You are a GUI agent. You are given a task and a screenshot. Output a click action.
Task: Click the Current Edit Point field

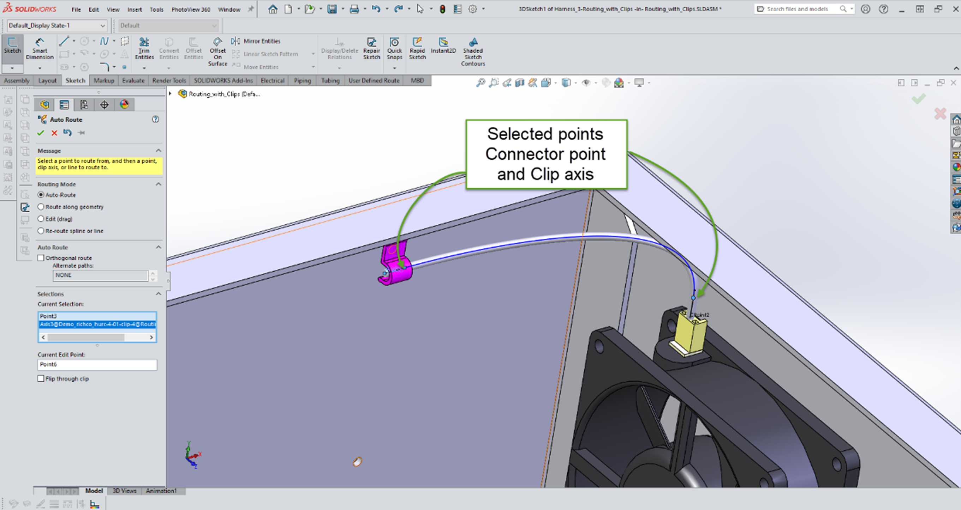tap(97, 365)
